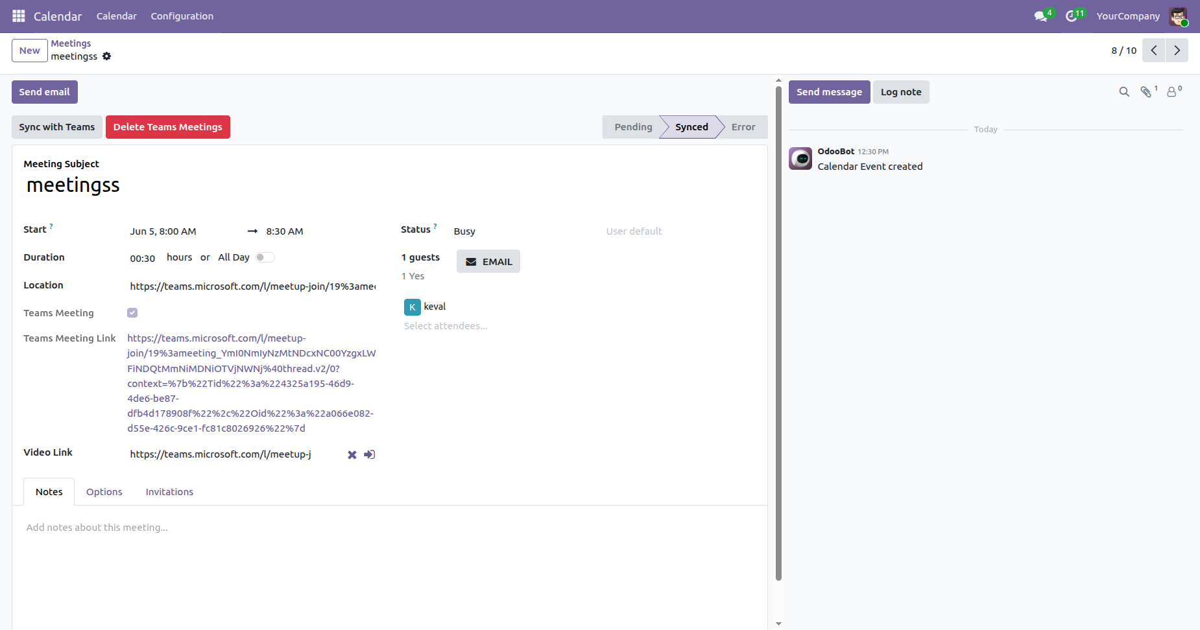Open the User default privacy dropdown

click(680, 231)
